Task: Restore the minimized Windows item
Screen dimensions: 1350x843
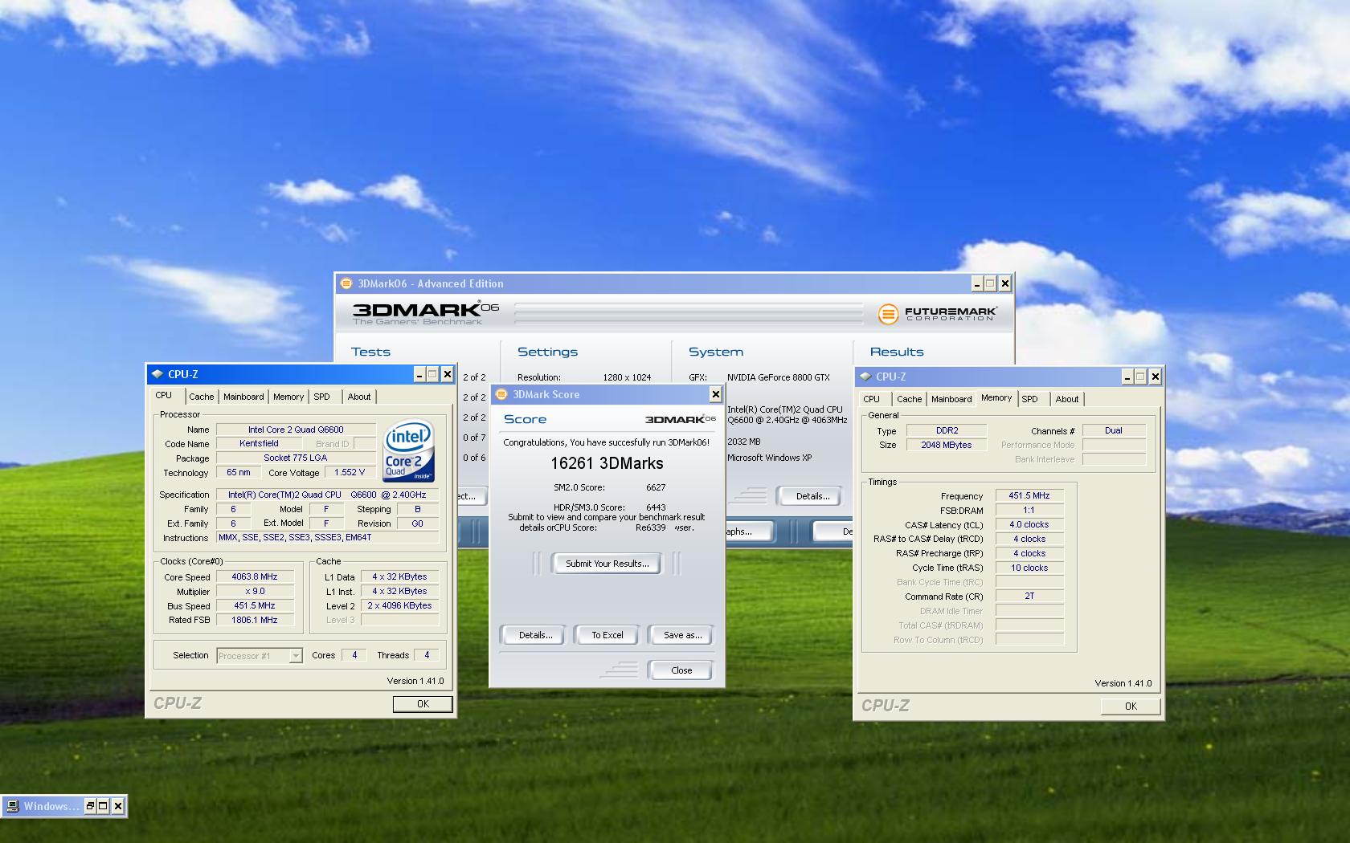Action: point(90,806)
